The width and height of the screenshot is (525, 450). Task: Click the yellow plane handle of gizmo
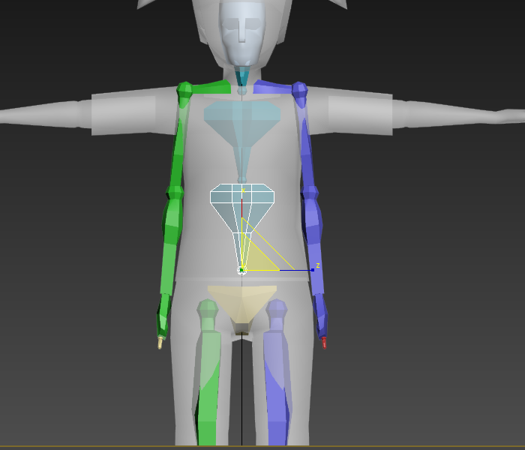tap(257, 259)
